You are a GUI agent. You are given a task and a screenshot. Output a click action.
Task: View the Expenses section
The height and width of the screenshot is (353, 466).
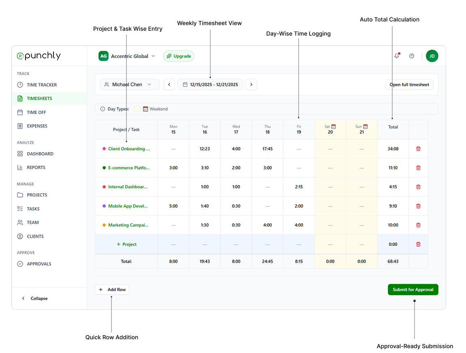tap(37, 126)
